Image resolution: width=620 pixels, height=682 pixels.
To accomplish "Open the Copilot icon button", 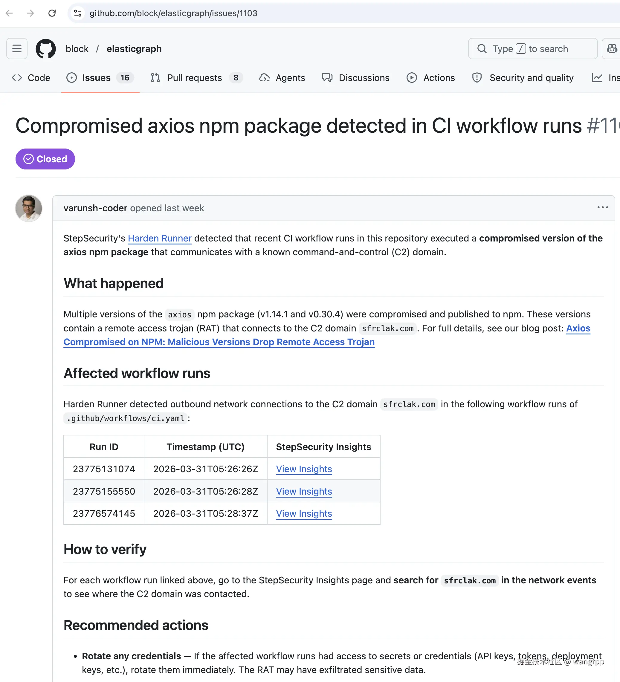I will (x=612, y=49).
